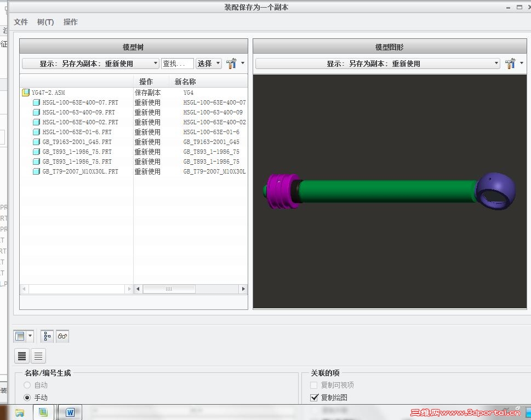Open the 选择 dropdown in model tree

pyautogui.click(x=209, y=64)
